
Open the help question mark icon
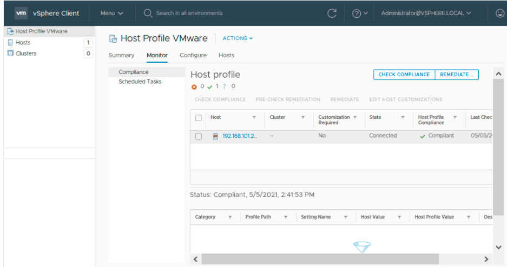coord(357,14)
